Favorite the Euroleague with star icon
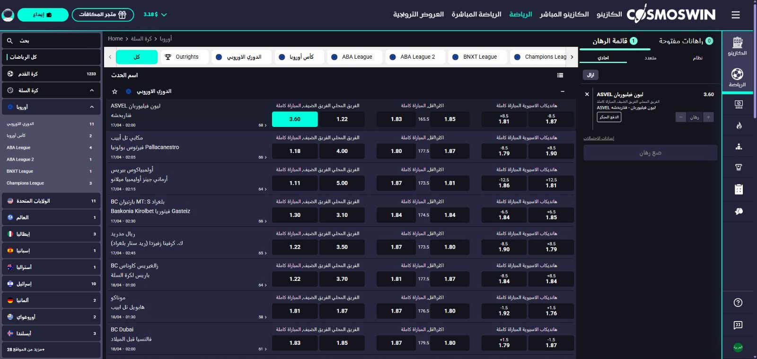This screenshot has height=359, width=757. 114,91
